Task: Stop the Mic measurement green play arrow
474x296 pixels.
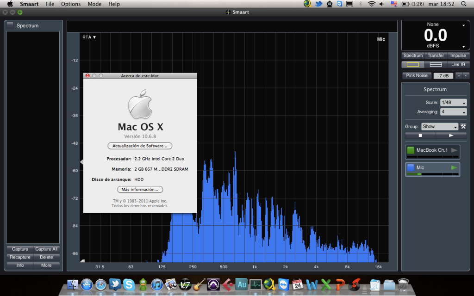Action: [454, 167]
